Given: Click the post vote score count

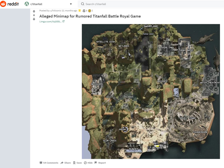Looking at the screenshot, I should pos(34,15).
